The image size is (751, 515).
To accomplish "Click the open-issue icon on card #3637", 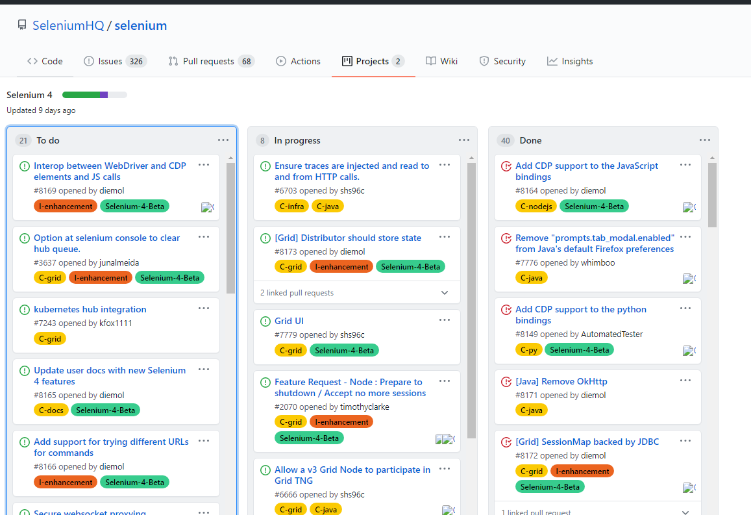I will tap(25, 238).
